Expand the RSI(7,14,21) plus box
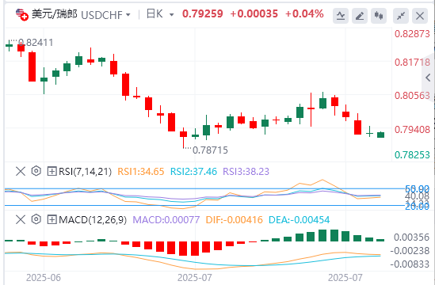 click(52, 171)
